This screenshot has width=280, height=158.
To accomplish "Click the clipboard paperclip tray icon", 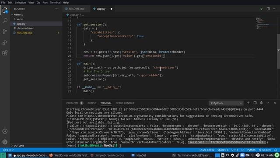I will pos(237,155).
